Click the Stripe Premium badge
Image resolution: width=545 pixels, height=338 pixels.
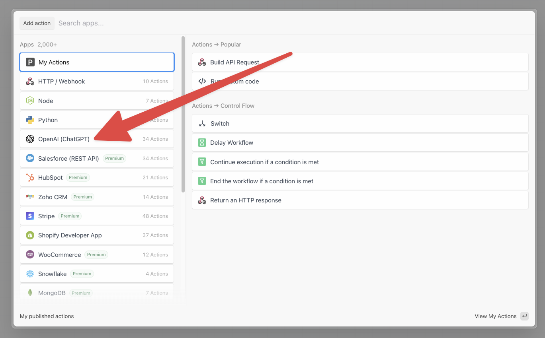(70, 216)
